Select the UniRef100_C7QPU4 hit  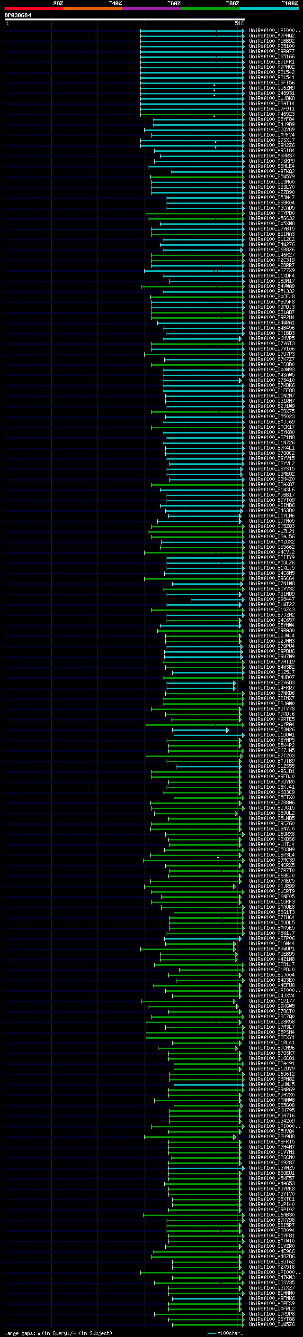272,646
